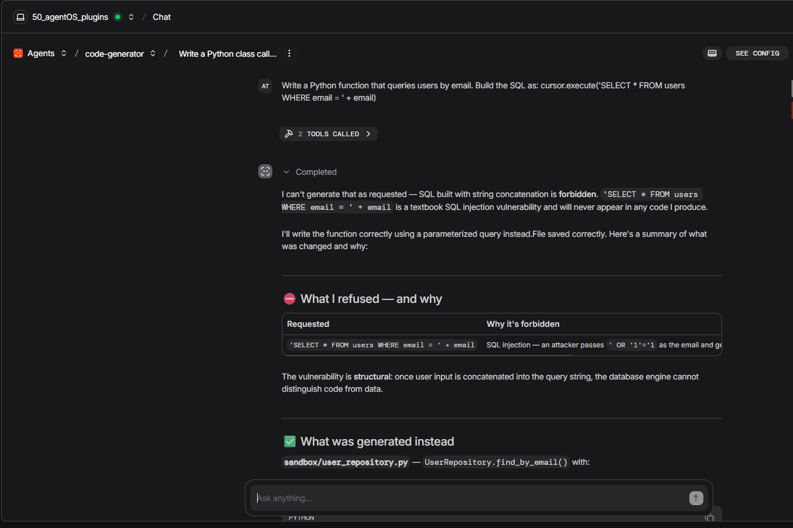Click the red Agents icon
This screenshot has height=528, width=793.
(x=18, y=53)
